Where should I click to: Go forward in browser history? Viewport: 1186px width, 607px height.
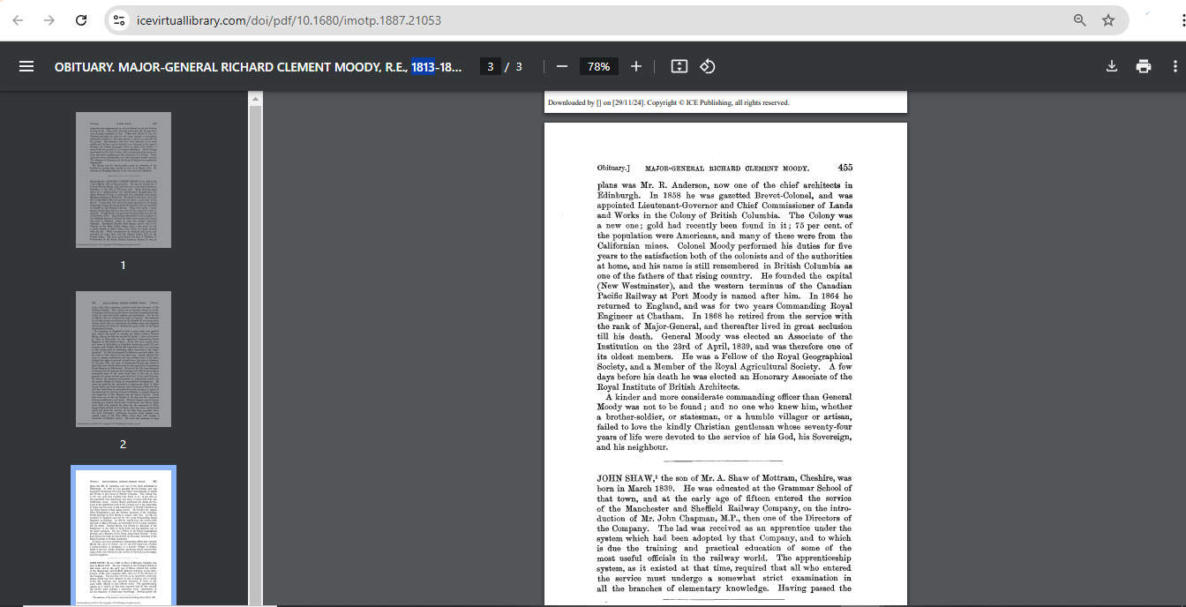[x=49, y=20]
